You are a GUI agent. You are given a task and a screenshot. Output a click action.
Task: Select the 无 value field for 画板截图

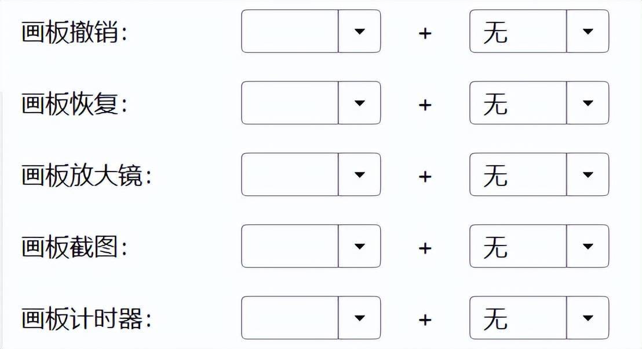(x=518, y=246)
